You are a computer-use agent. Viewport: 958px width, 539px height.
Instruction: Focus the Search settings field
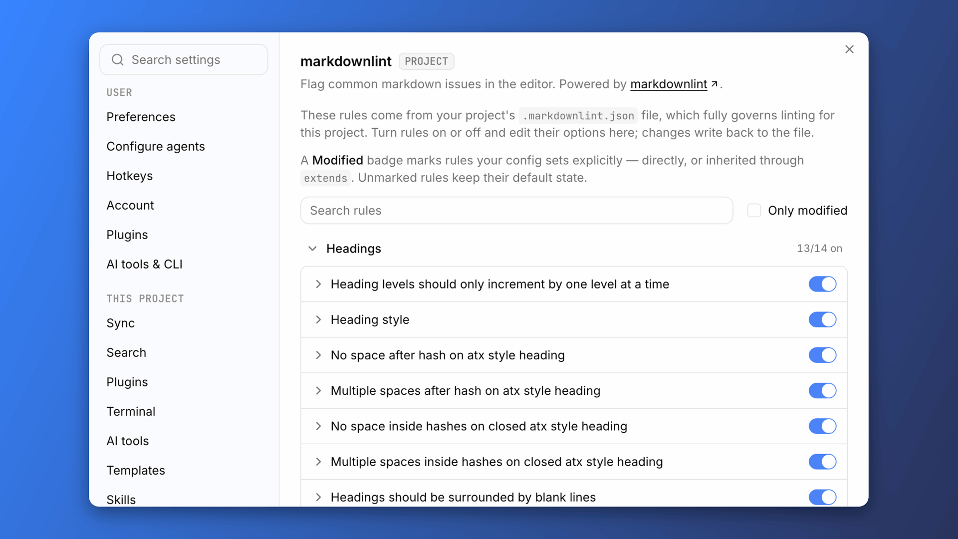click(x=184, y=60)
